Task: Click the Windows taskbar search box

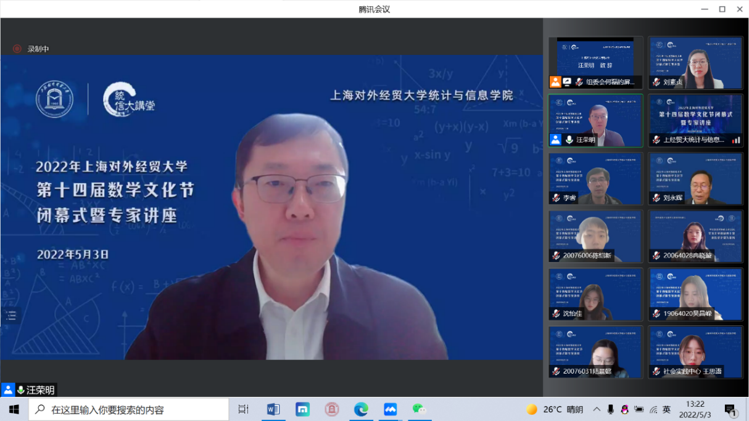Action: [128, 409]
